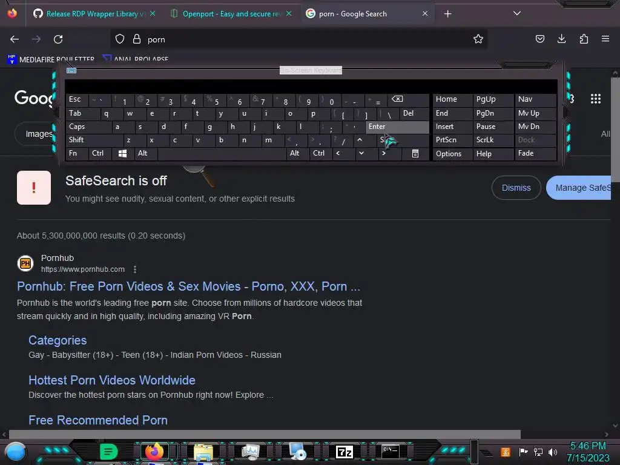
Task: View site security via the padlock icon
Action: [x=137, y=39]
